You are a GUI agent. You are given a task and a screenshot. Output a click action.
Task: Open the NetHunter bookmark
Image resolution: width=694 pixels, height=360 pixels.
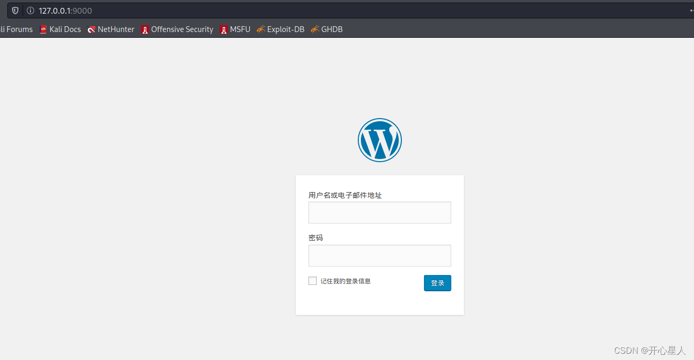(x=111, y=29)
